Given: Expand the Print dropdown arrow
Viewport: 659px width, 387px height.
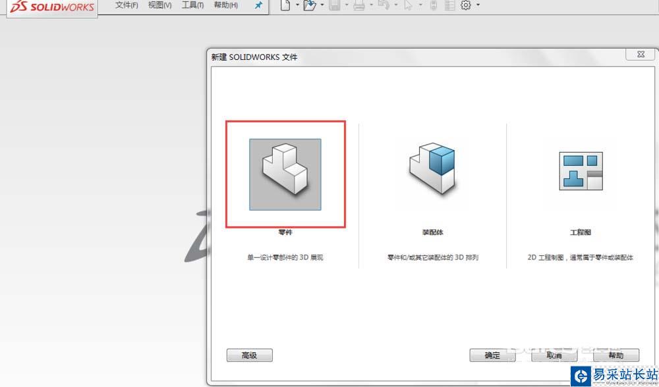Looking at the screenshot, I should [371, 5].
